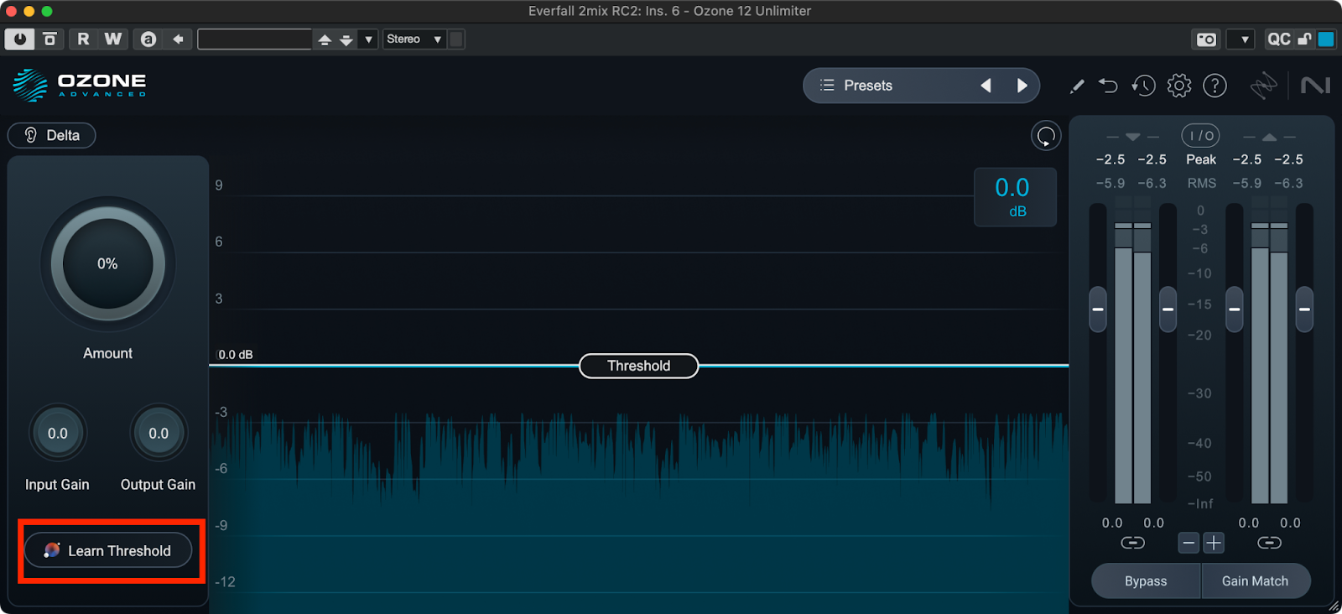
Task: Toggle the Bypass button
Action: 1146,581
